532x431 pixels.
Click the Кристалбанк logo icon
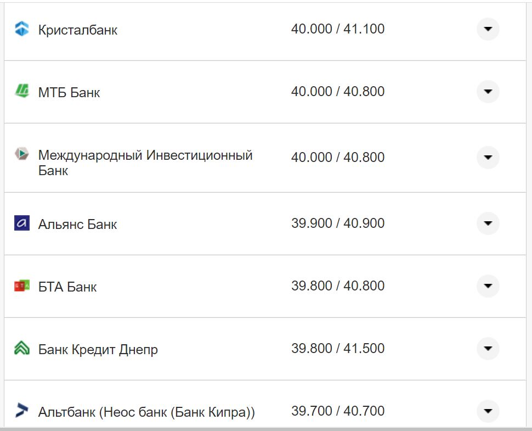[x=21, y=29]
